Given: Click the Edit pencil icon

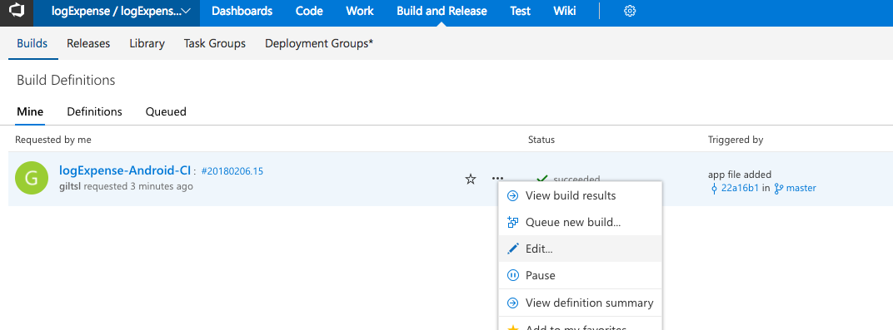Looking at the screenshot, I should [512, 249].
